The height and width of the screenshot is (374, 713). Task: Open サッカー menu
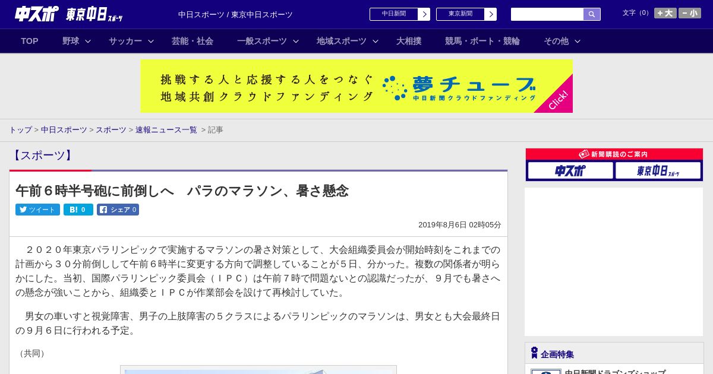click(125, 41)
